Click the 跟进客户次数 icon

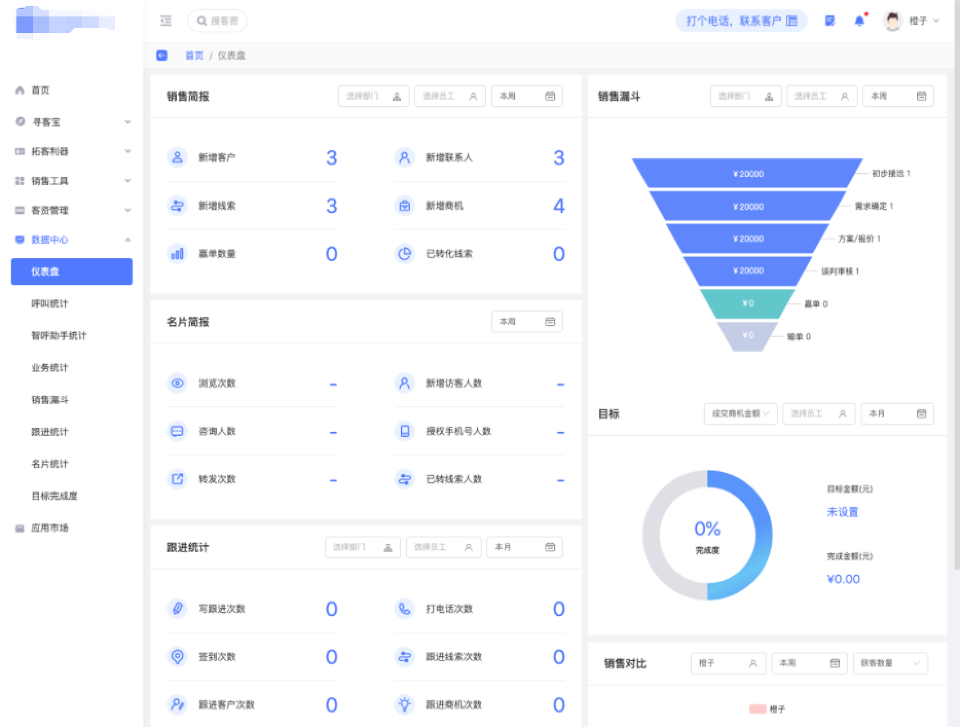177,704
